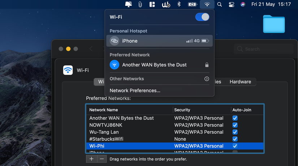Click the battery status icon
The width and height of the screenshot is (298, 166).
coord(192,4)
